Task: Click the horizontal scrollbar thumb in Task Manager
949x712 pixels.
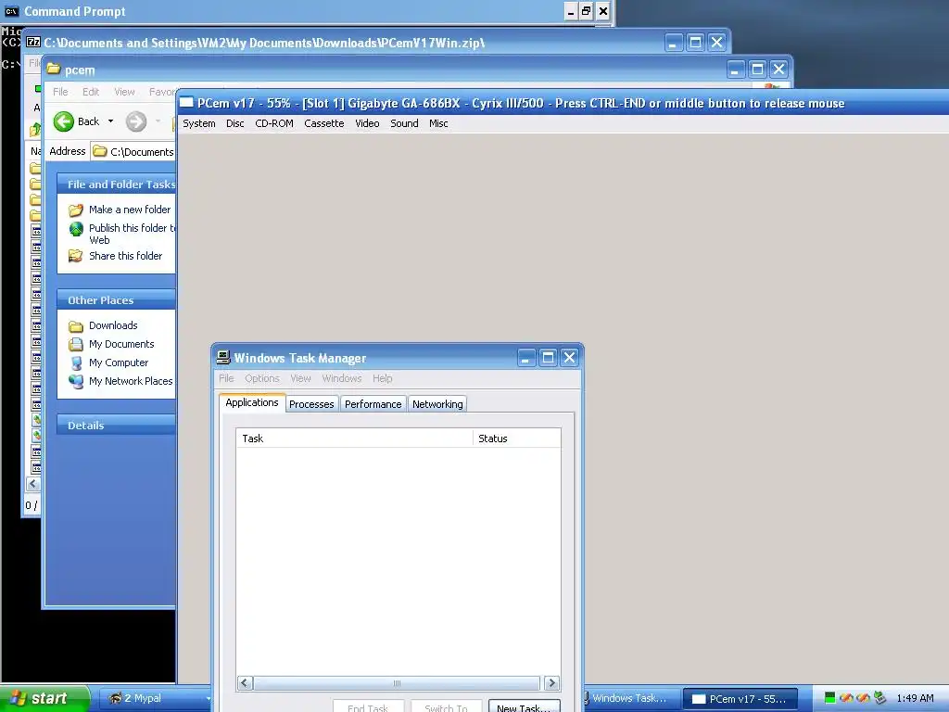Action: pyautogui.click(x=397, y=683)
